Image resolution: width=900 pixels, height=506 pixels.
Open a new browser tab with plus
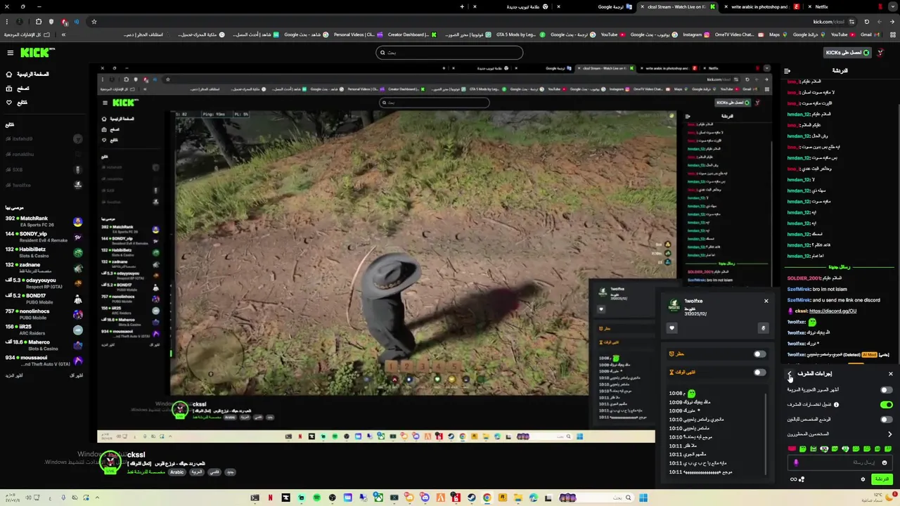point(462,6)
